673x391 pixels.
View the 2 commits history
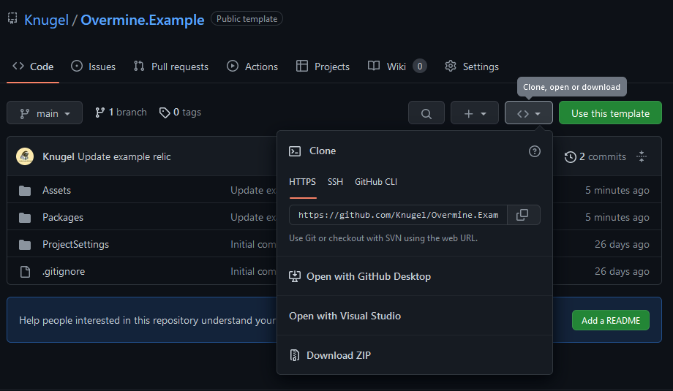tap(595, 157)
